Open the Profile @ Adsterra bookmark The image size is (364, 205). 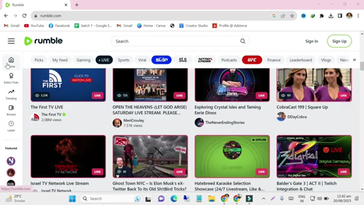pos(229,26)
